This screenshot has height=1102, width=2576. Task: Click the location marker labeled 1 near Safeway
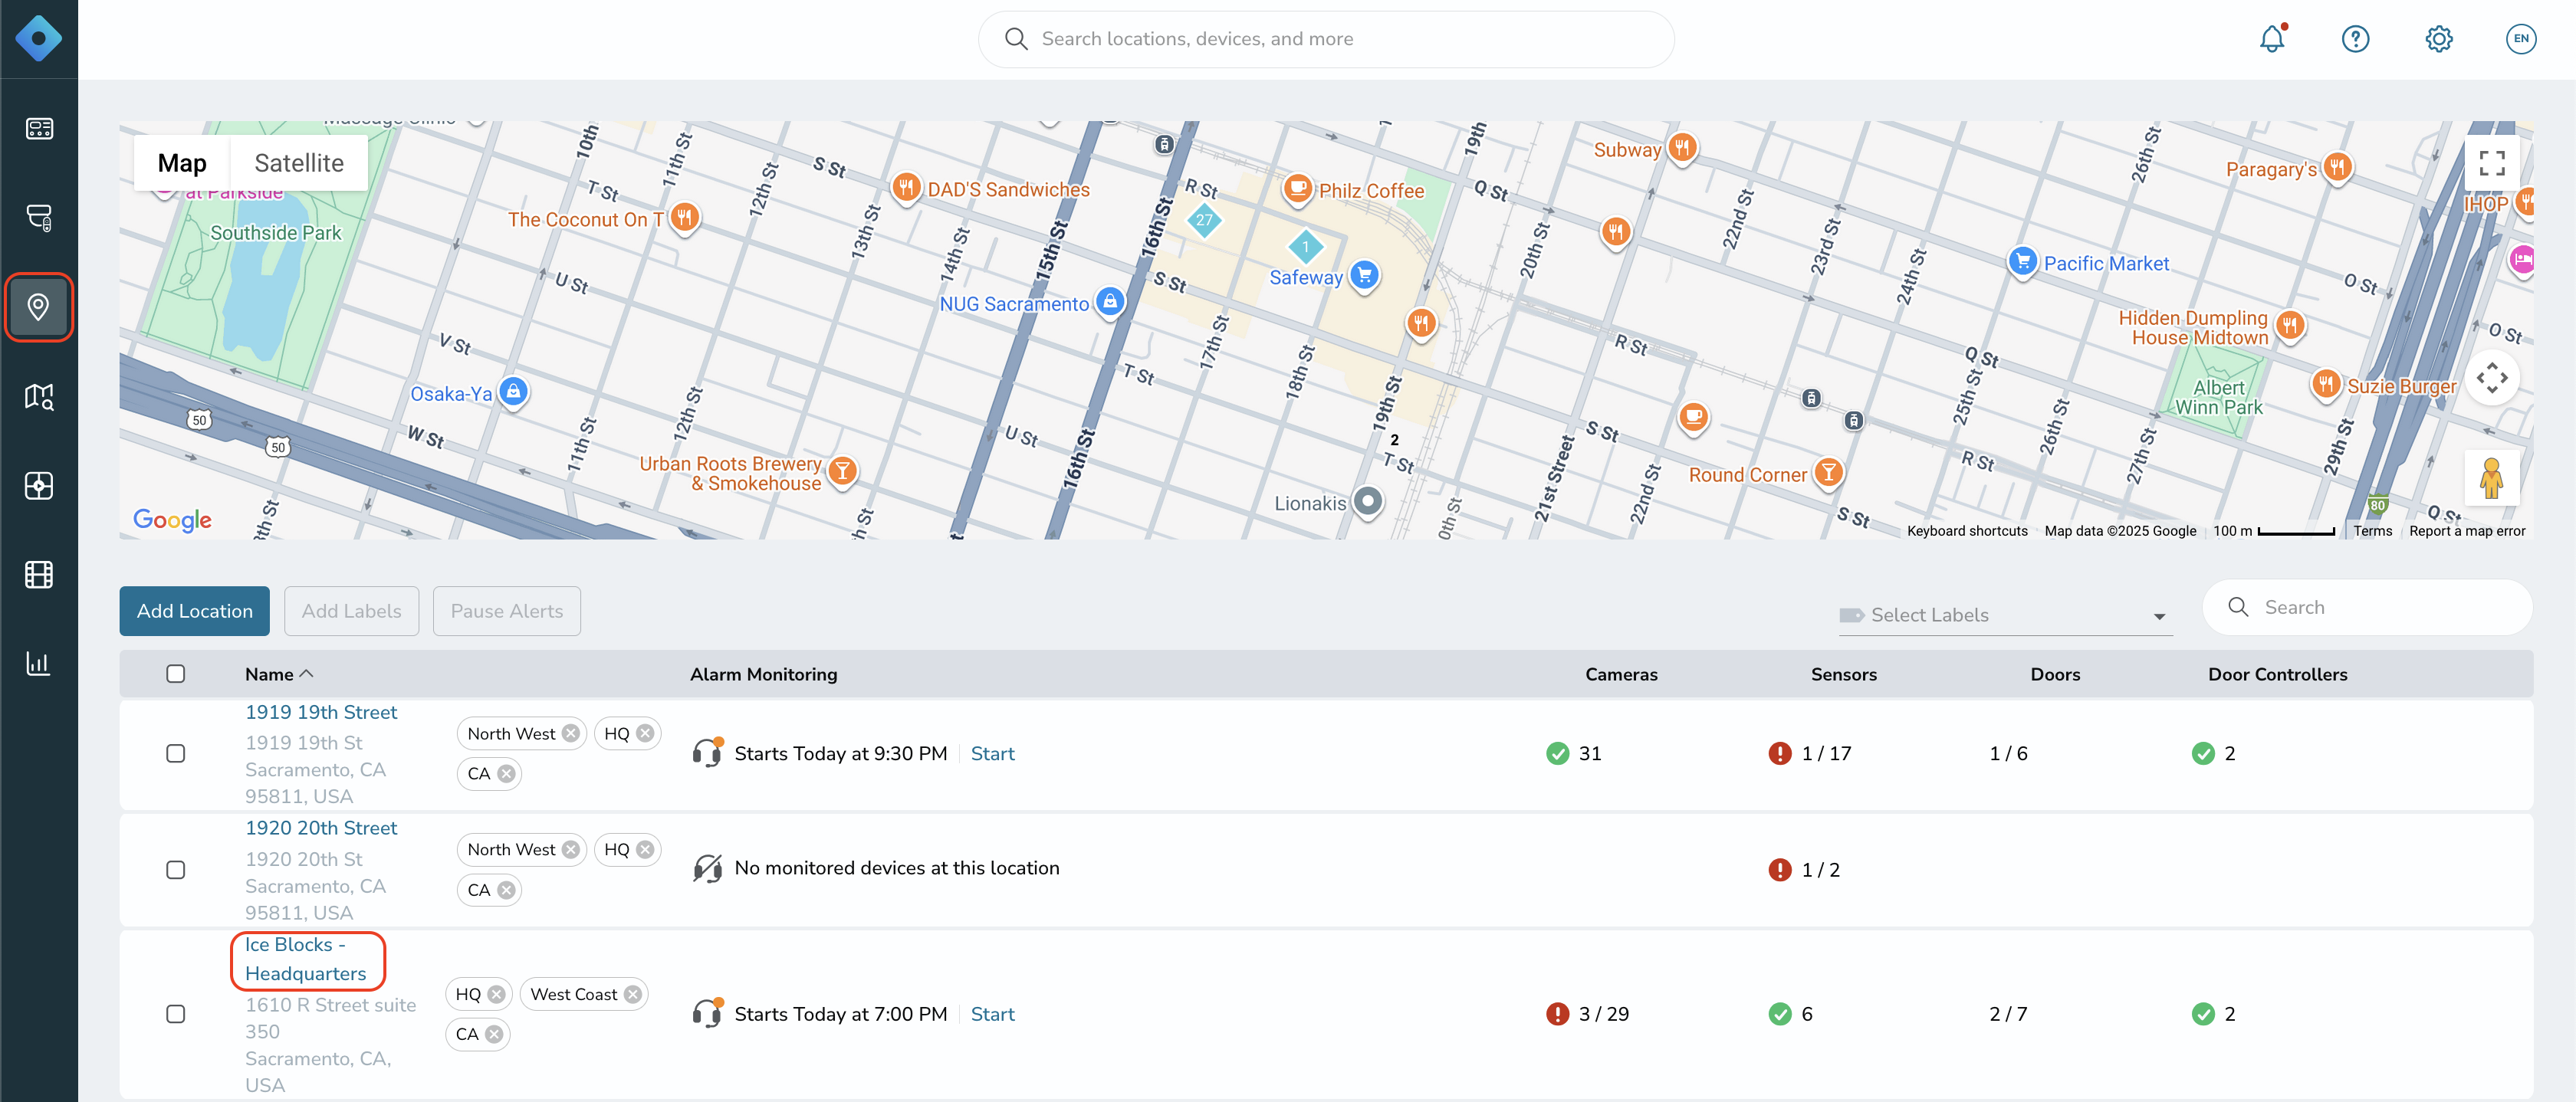[x=1305, y=246]
